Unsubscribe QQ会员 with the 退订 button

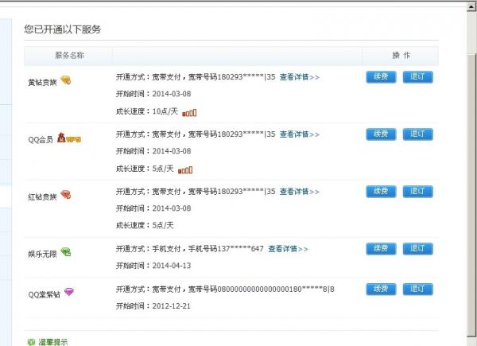click(417, 134)
